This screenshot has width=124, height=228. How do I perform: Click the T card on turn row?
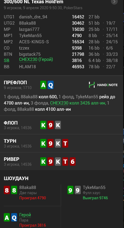tap(65, 143)
